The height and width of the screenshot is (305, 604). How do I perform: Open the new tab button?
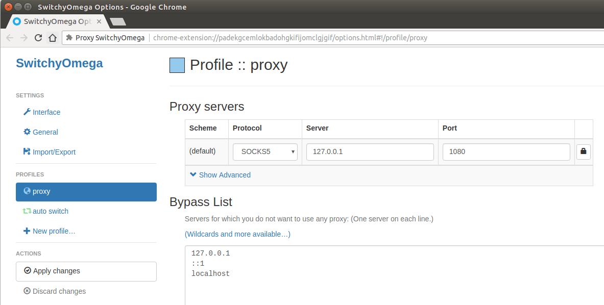click(118, 21)
